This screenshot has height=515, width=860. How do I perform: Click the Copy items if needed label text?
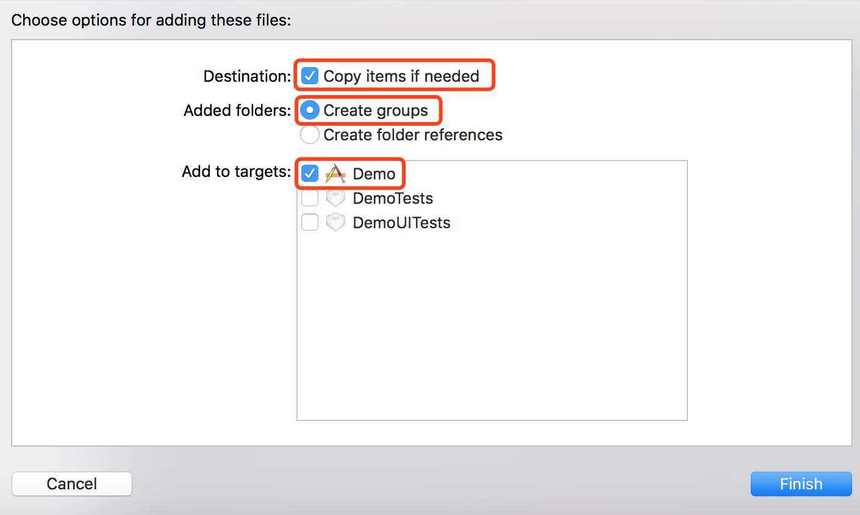coord(401,76)
